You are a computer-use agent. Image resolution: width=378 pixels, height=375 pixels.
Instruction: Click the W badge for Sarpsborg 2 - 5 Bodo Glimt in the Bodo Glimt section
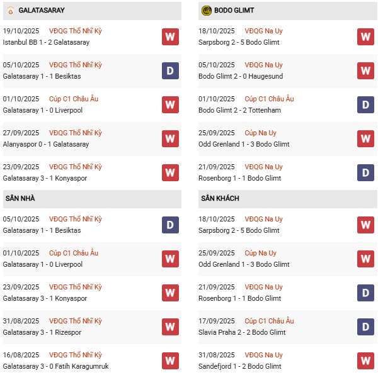(365, 37)
